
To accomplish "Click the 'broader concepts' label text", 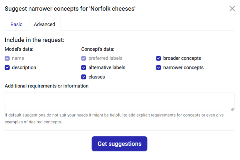I will pos(182,58).
